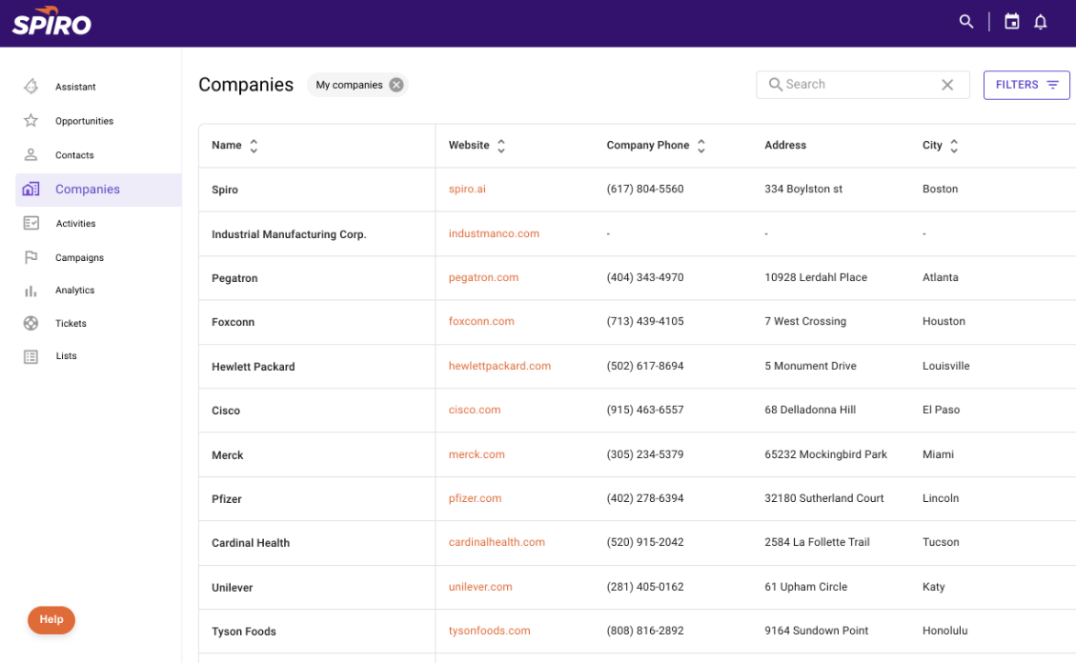Image resolution: width=1076 pixels, height=663 pixels.
Task: Open the Pegatron company name
Action: [x=234, y=278]
